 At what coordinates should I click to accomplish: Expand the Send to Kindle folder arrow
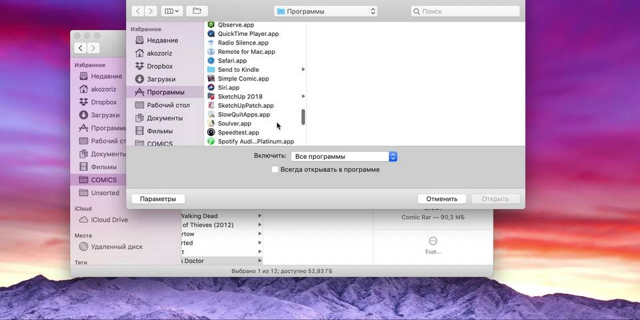click(x=303, y=70)
